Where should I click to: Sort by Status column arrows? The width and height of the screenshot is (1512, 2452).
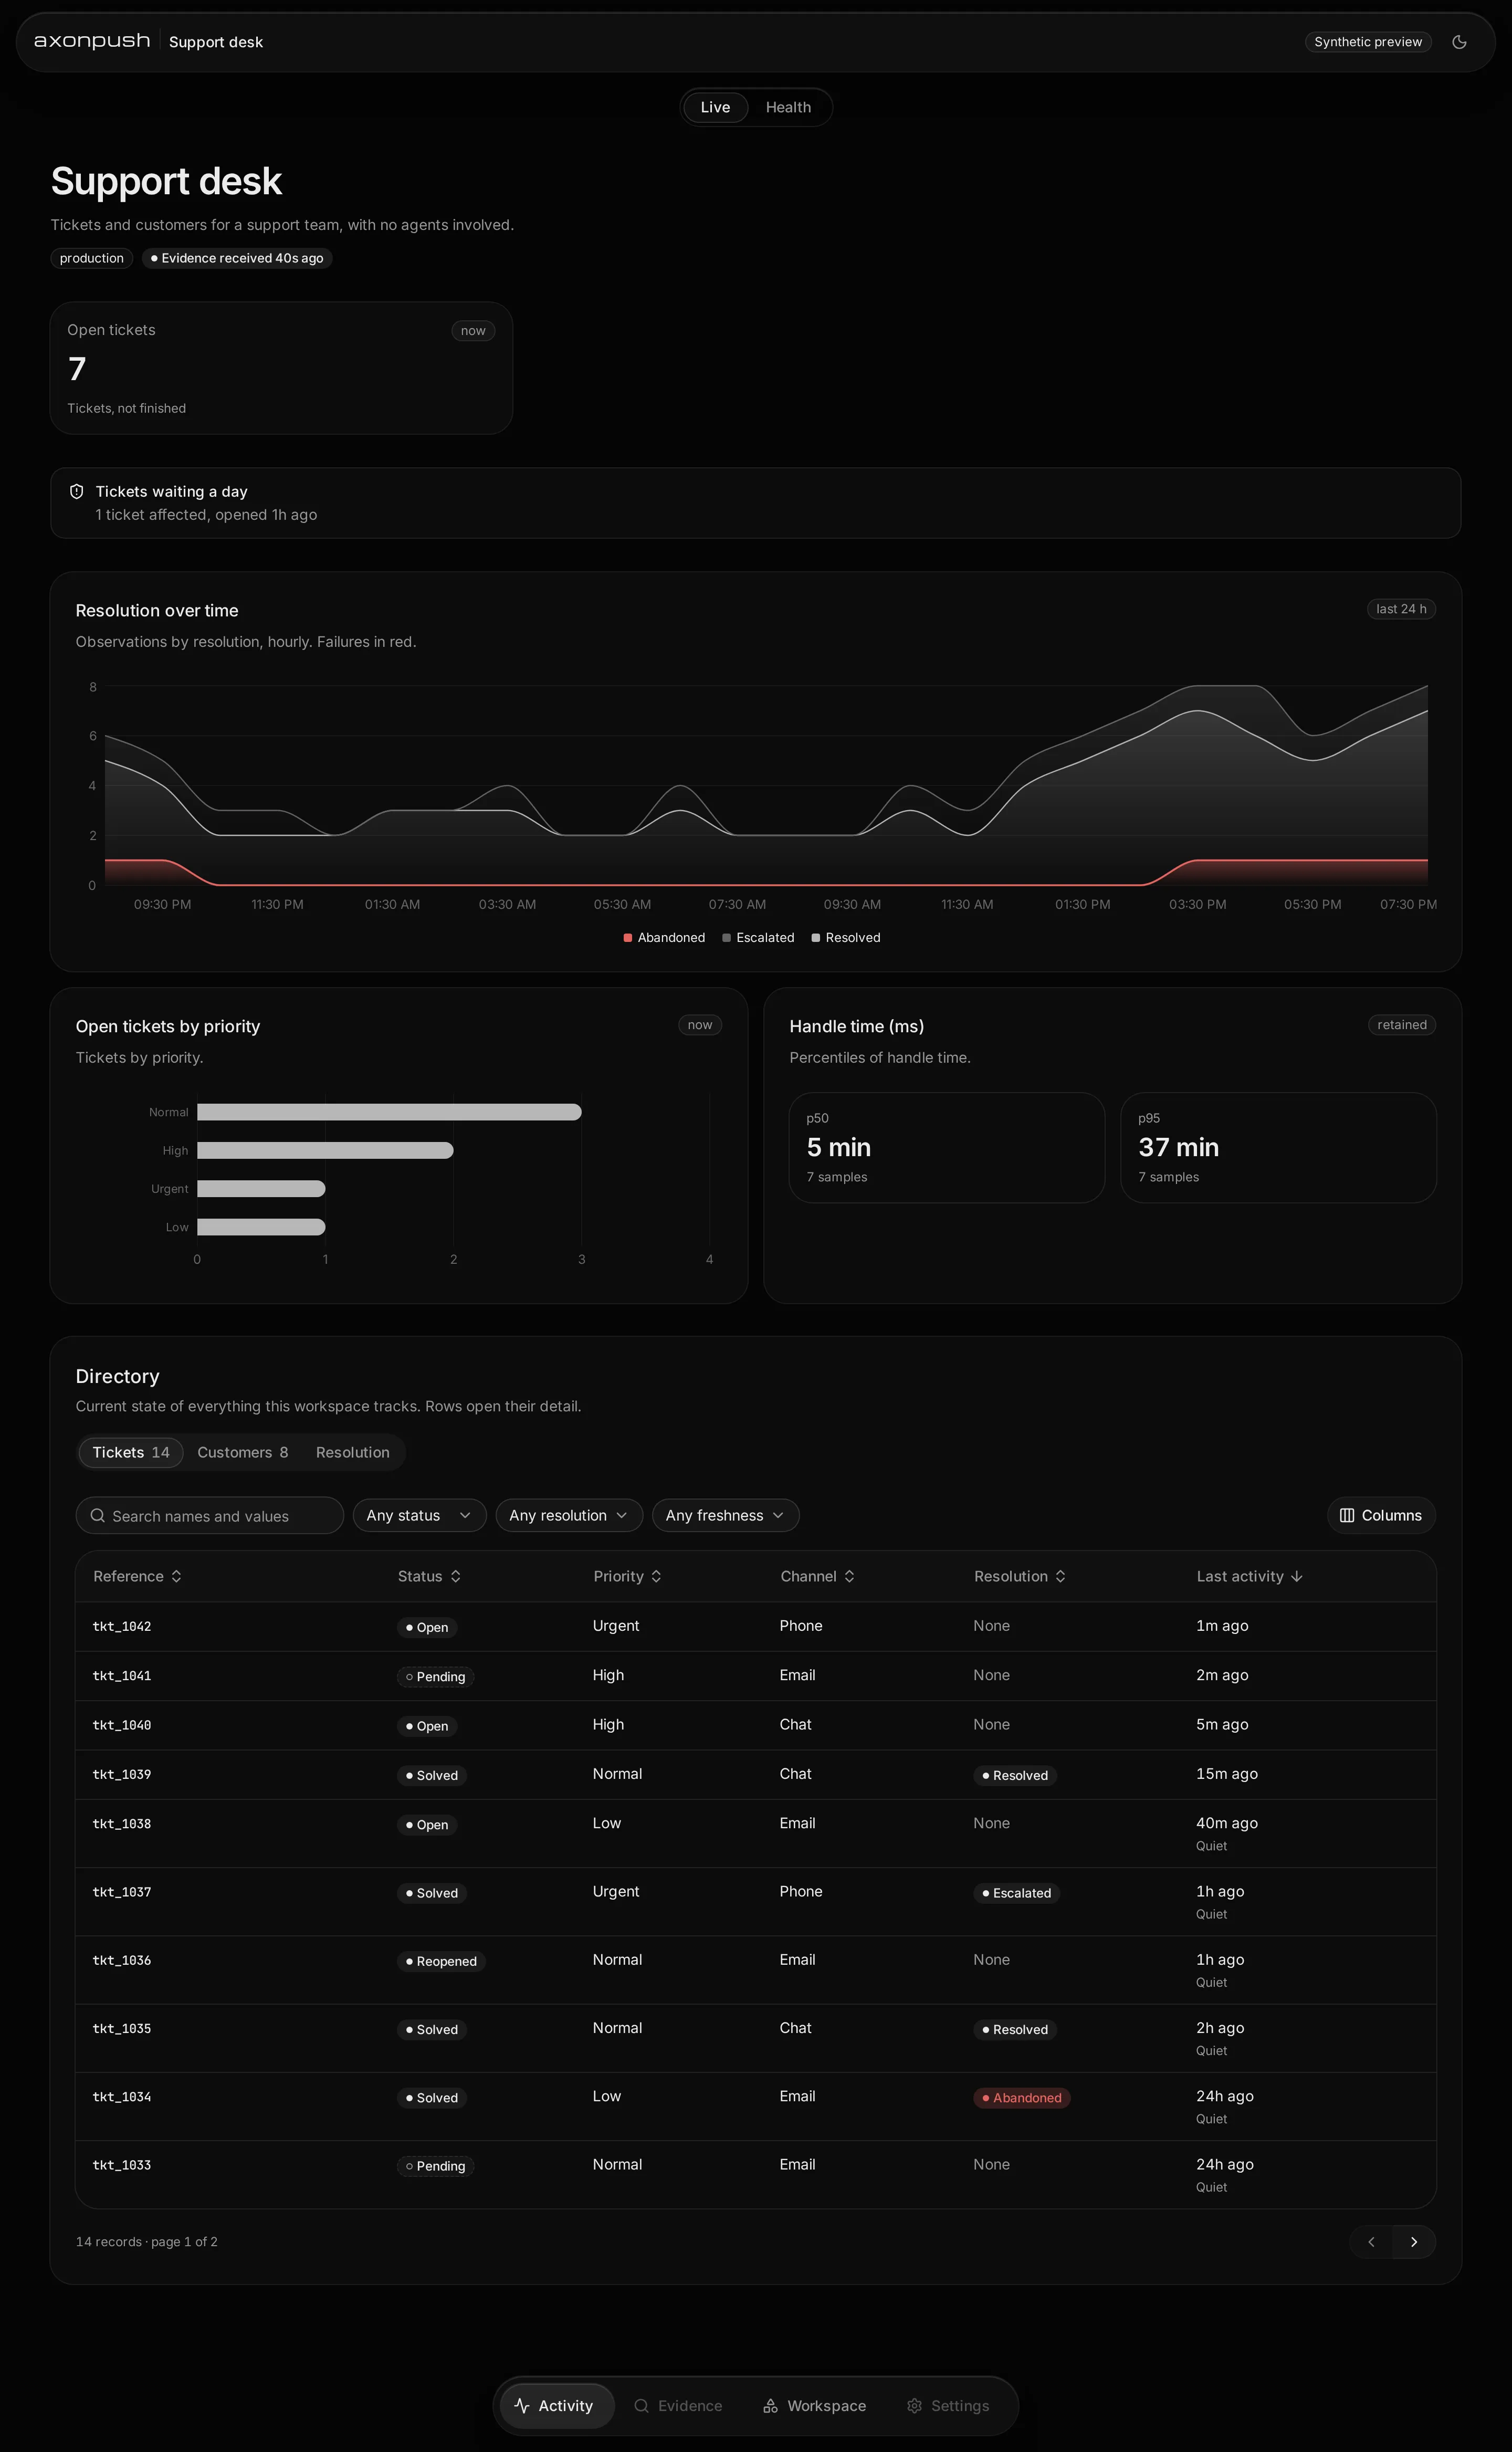[x=455, y=1576]
